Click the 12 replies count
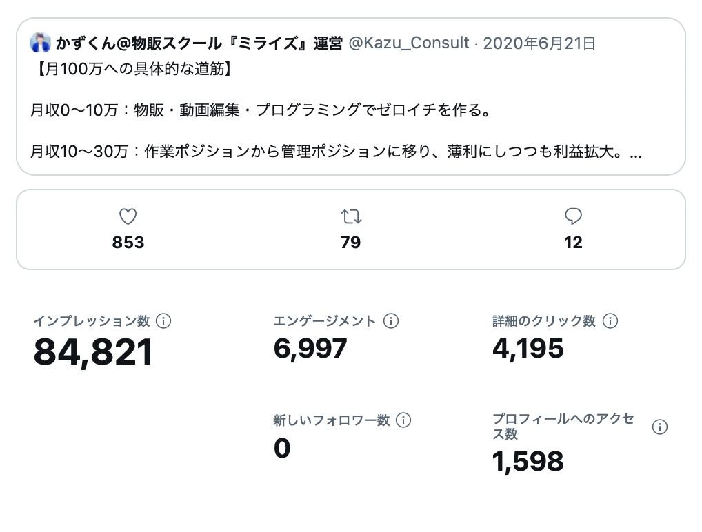The height and width of the screenshot is (532, 702). click(573, 243)
